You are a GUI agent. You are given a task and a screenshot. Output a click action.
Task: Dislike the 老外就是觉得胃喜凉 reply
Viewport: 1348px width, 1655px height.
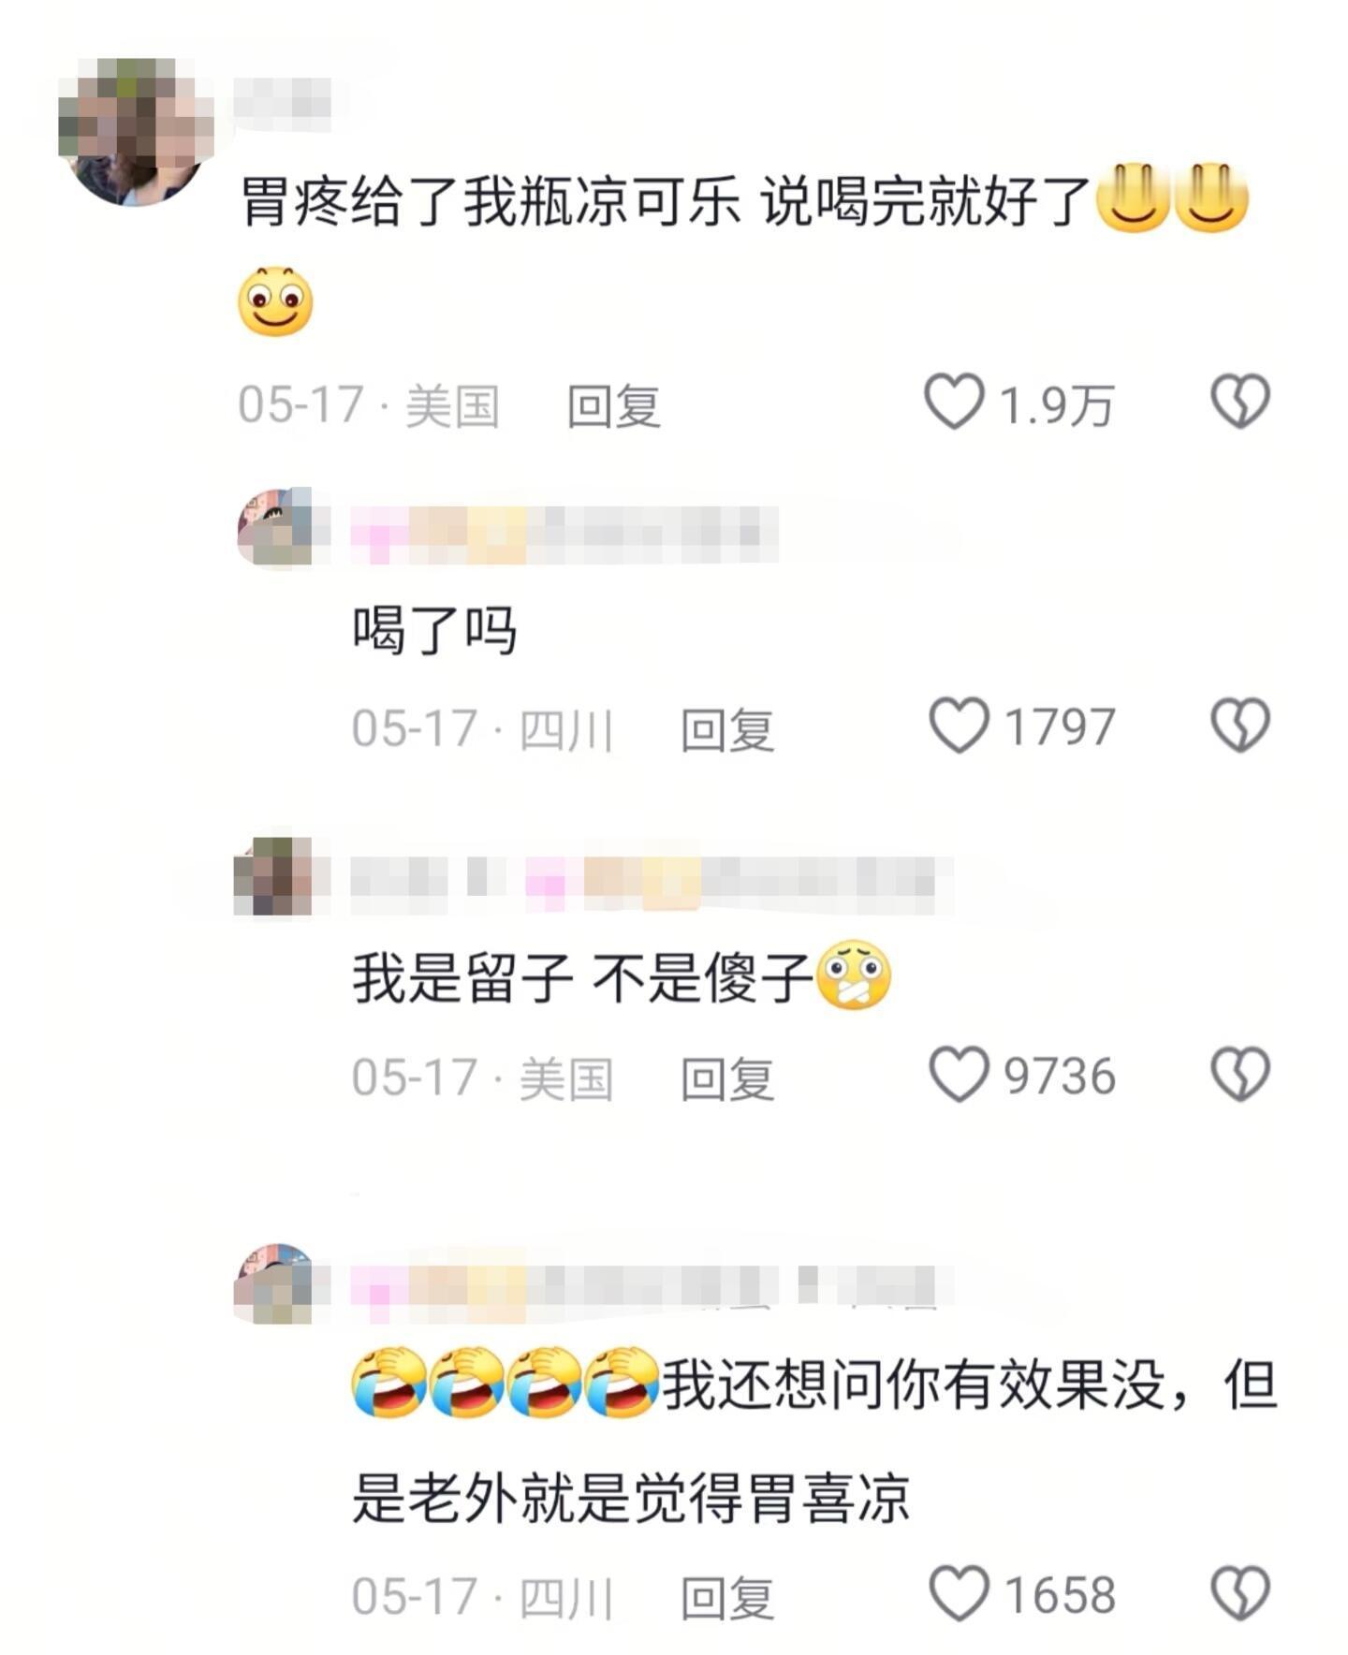point(1240,1593)
